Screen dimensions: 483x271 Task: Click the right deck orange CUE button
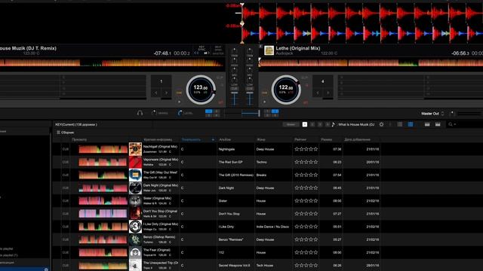point(265,93)
